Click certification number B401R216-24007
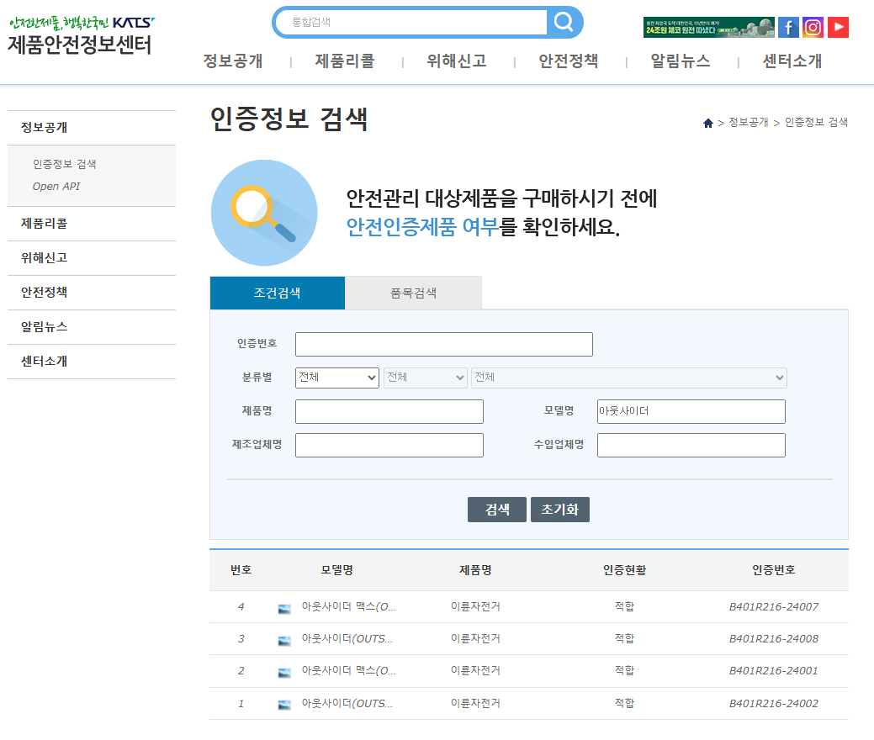Screen dimensions: 874x740 click(x=774, y=607)
